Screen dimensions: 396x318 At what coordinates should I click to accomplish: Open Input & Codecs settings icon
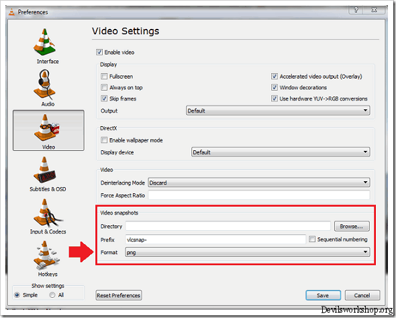48,213
